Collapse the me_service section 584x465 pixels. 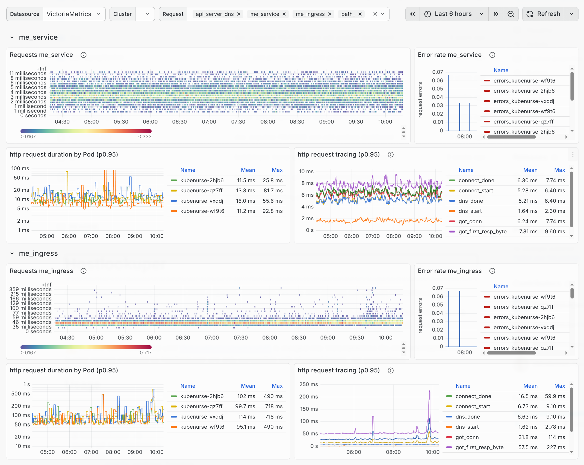[x=12, y=37]
